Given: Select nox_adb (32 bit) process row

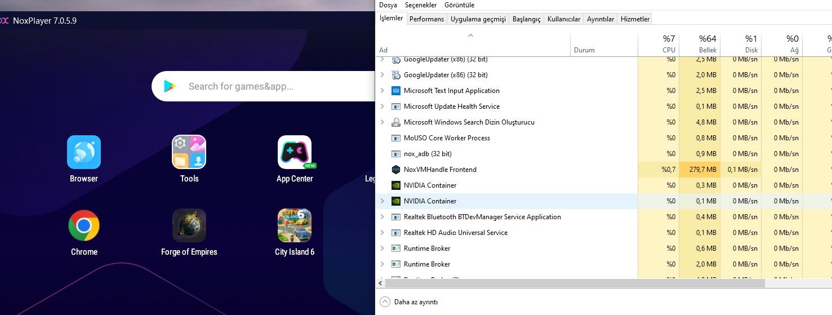Looking at the screenshot, I should click(604, 153).
